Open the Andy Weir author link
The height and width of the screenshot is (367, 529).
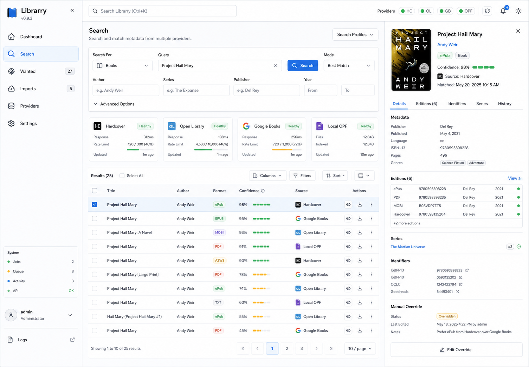point(447,45)
